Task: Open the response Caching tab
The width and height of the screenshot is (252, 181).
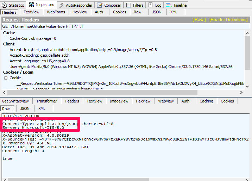Action: click(206, 101)
